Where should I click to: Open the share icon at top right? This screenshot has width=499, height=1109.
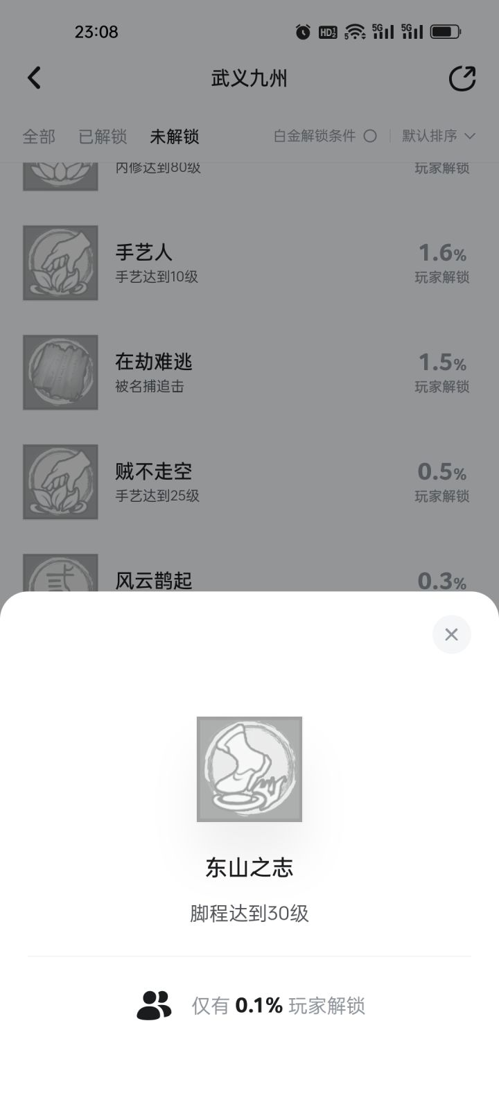[462, 78]
